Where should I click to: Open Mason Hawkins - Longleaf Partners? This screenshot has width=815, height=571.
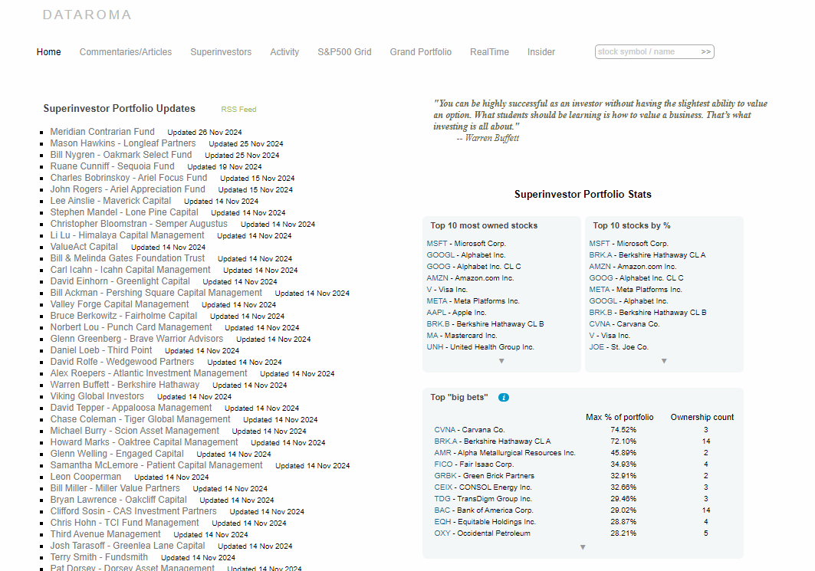123,143
